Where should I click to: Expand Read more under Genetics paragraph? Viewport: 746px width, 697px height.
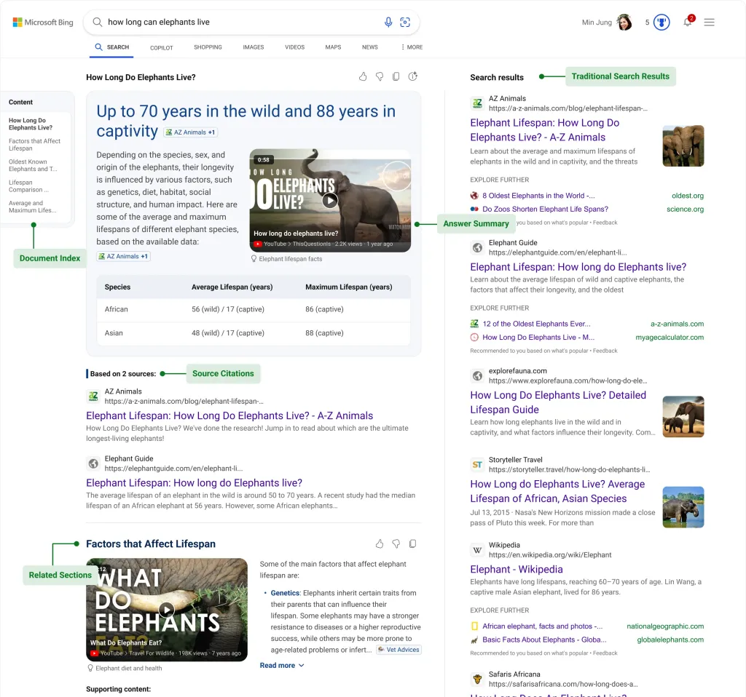click(x=282, y=665)
